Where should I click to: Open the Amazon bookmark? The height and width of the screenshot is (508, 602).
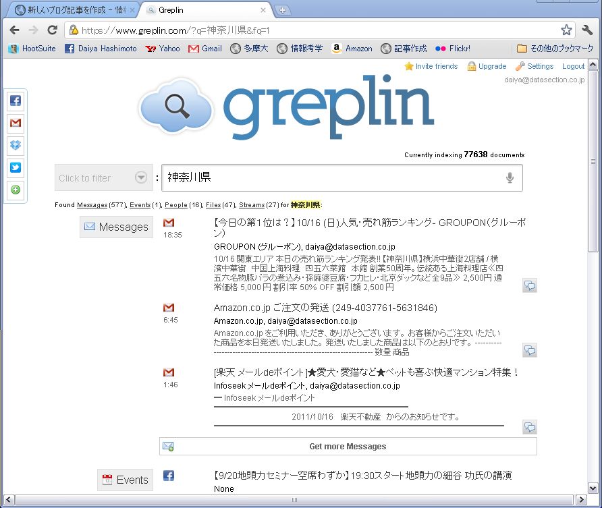point(352,49)
